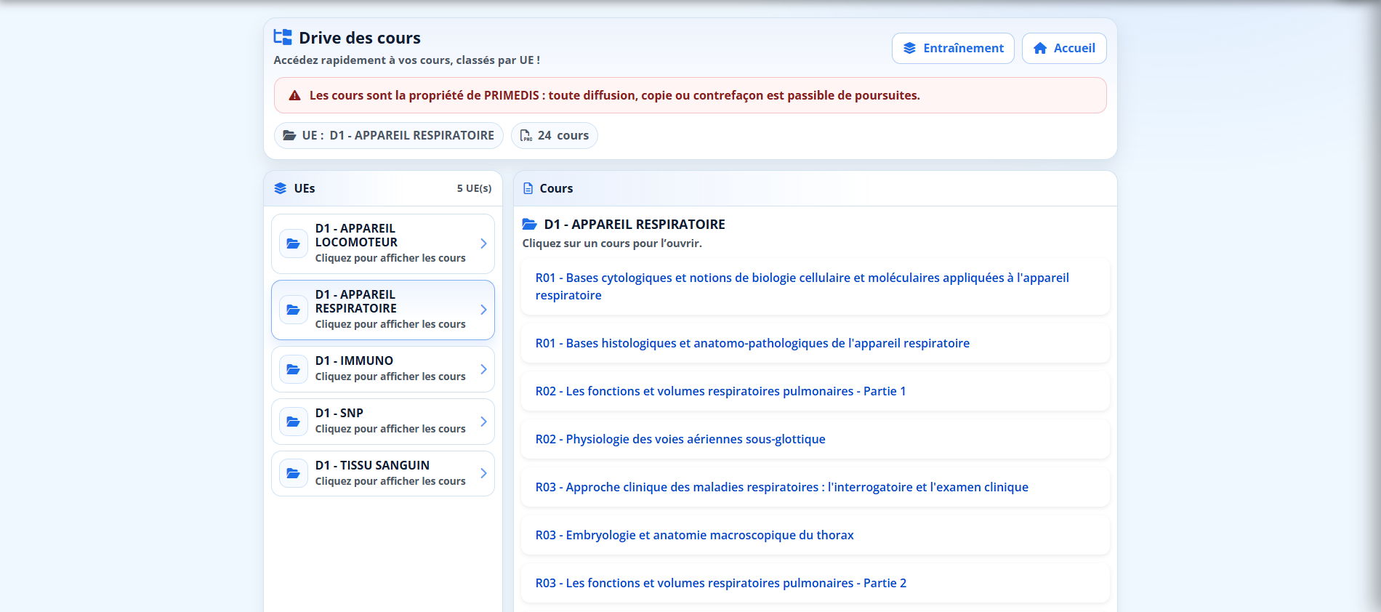Select the D1 - APPAREIL LOCOMOTEUR unit
This screenshot has width=1381, height=612.
(383, 243)
